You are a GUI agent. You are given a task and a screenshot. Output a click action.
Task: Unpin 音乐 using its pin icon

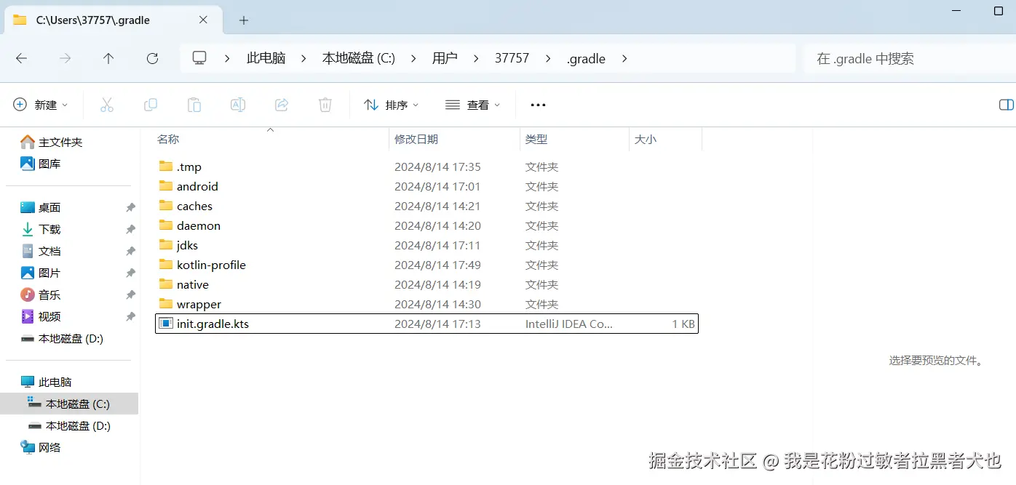pyautogui.click(x=130, y=294)
